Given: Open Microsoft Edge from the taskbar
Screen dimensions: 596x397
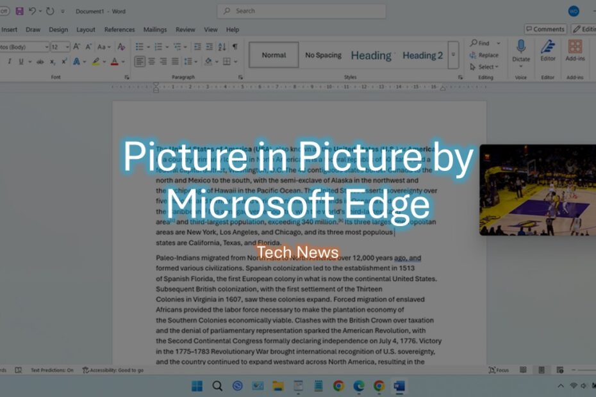Looking at the screenshot, I should (x=358, y=386).
